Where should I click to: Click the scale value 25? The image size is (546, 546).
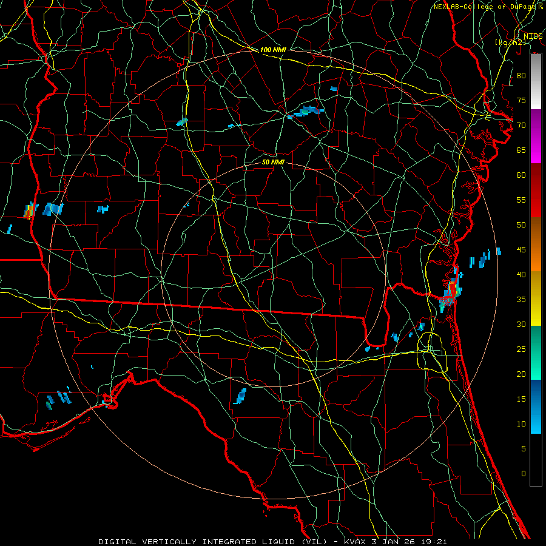tap(521, 349)
